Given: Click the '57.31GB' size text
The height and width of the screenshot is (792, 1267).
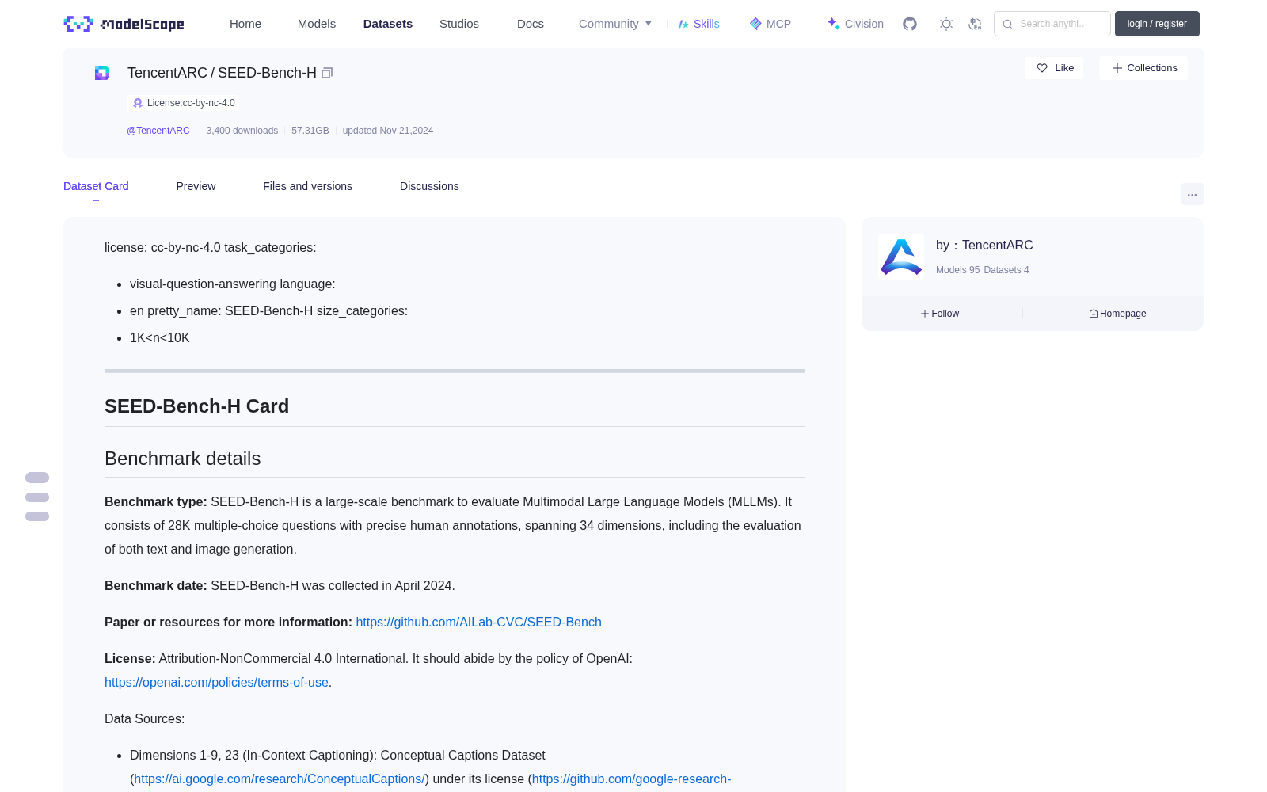Looking at the screenshot, I should (310, 131).
